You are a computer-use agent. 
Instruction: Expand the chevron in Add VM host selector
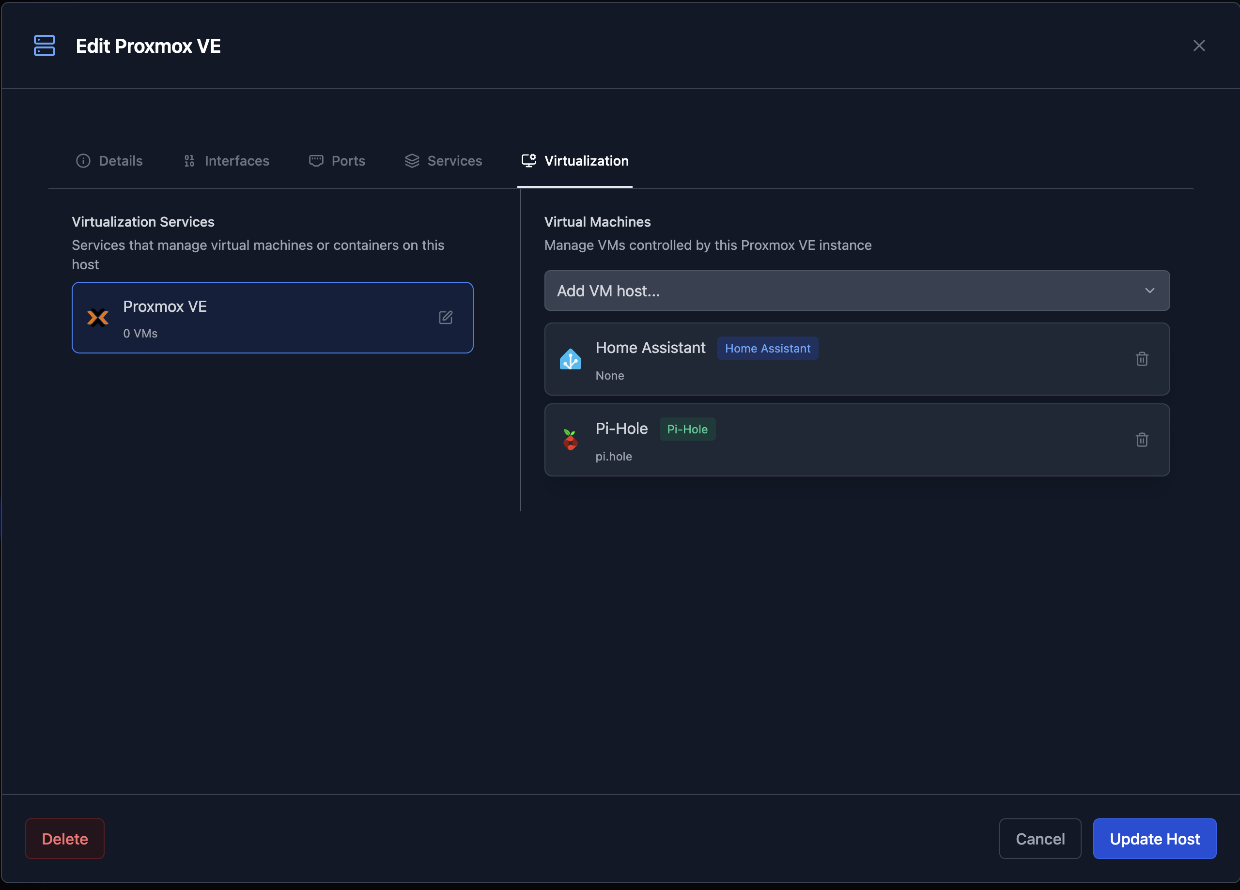(1149, 291)
